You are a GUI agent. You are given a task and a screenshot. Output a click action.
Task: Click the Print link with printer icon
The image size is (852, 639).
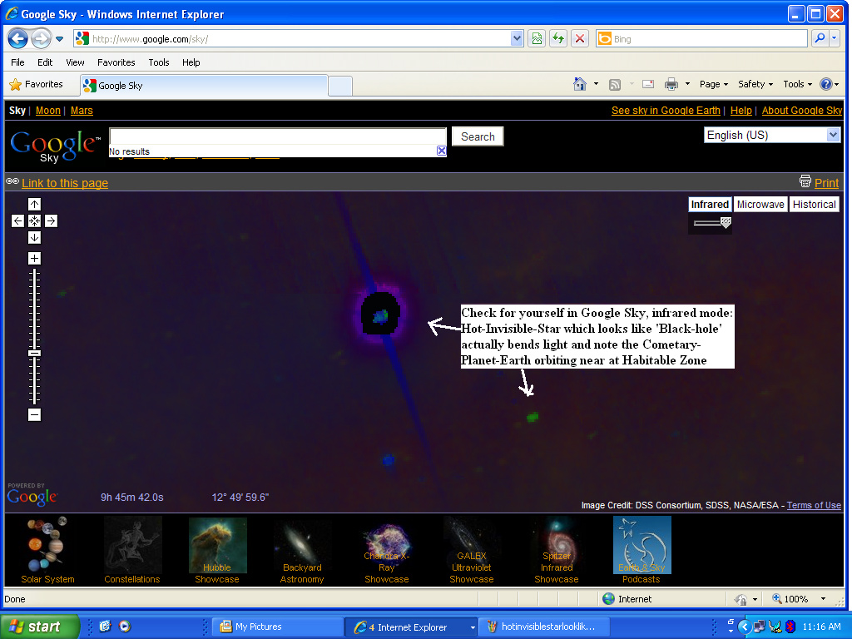click(x=826, y=183)
